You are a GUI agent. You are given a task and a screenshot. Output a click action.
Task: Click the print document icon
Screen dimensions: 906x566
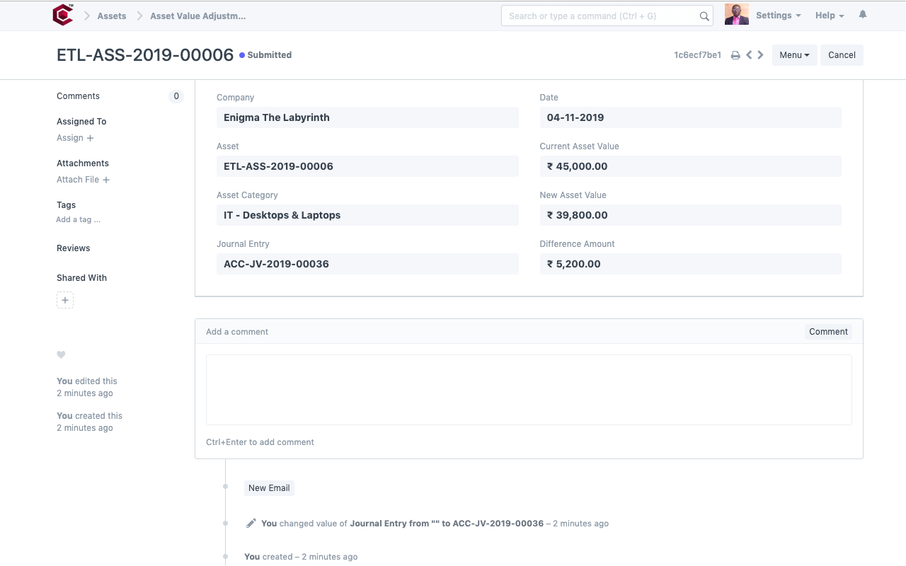[x=735, y=55]
